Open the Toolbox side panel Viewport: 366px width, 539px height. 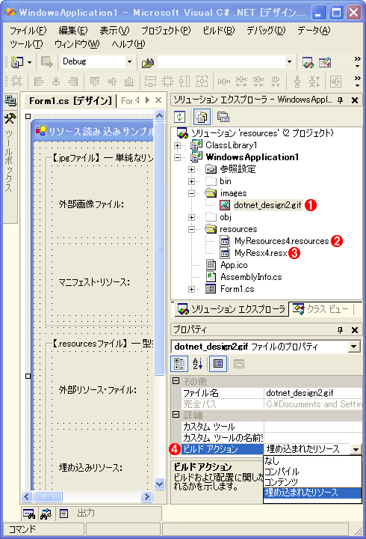(10, 153)
